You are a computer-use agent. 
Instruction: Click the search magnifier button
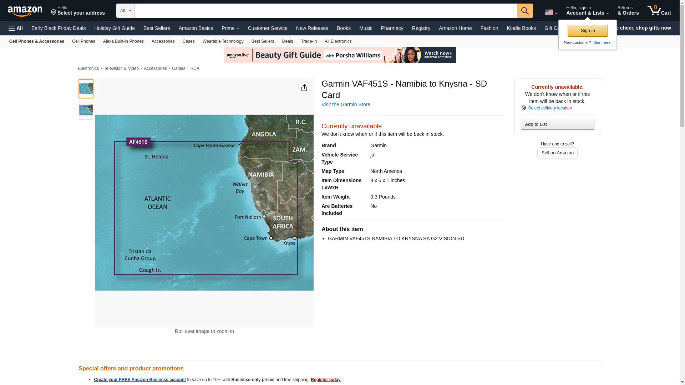point(524,11)
